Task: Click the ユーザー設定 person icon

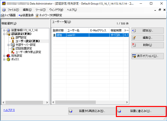Action: point(13,41)
